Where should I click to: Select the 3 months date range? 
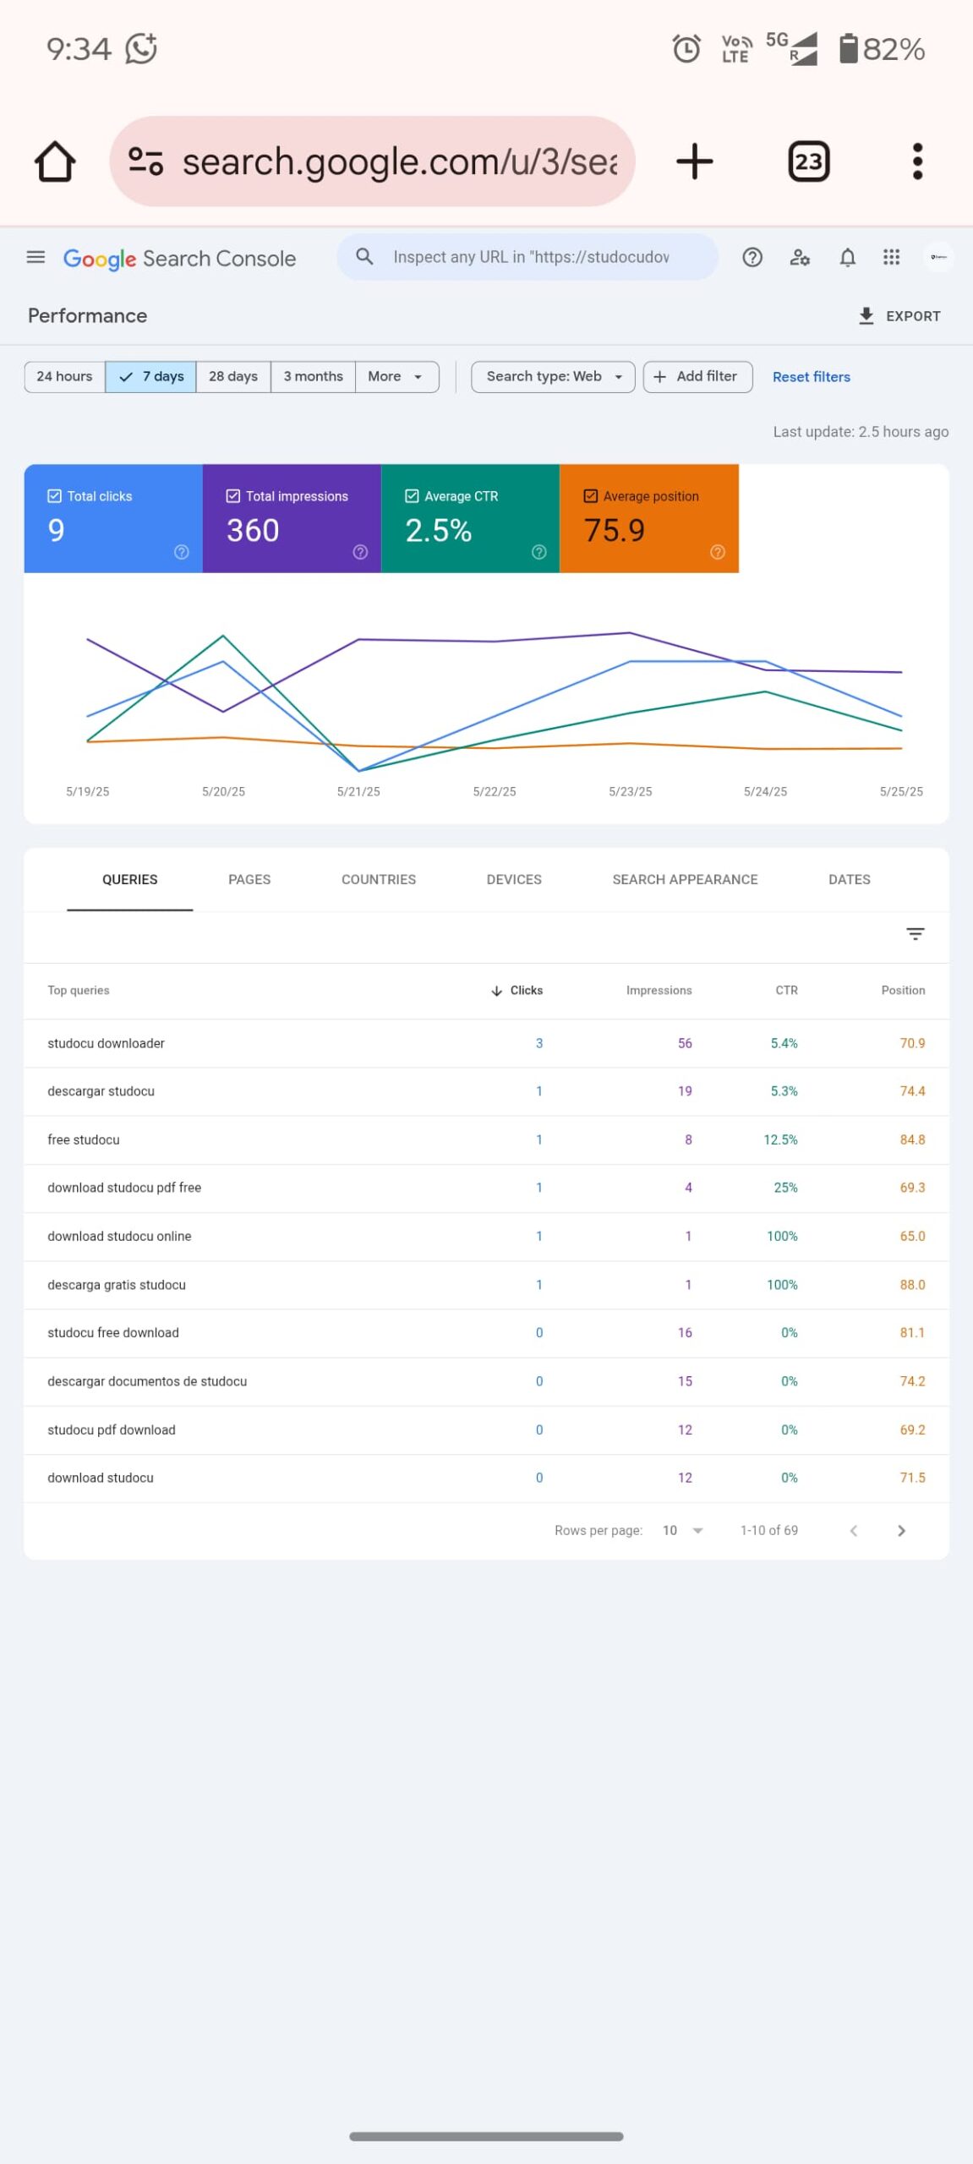point(313,376)
